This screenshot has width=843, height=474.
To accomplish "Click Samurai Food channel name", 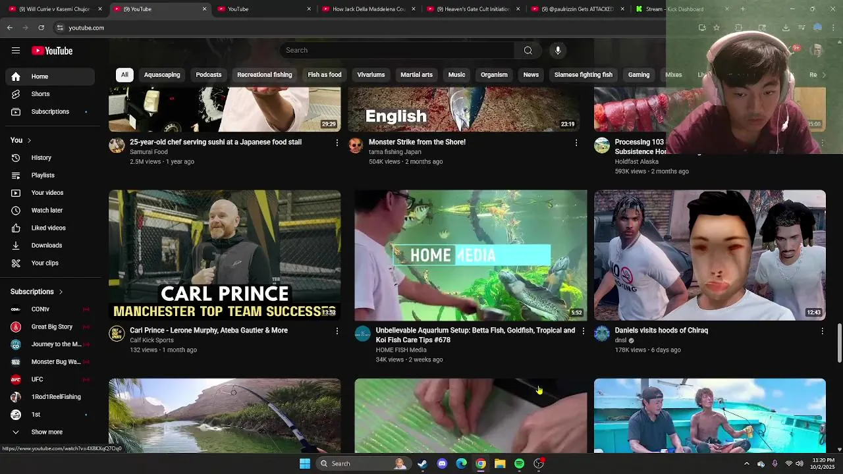I will (149, 152).
